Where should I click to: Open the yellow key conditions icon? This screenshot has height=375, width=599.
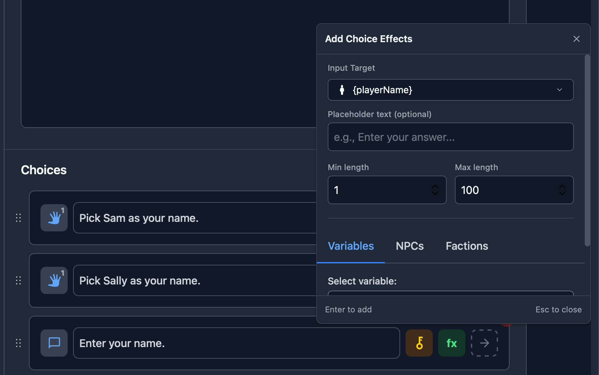pyautogui.click(x=419, y=343)
